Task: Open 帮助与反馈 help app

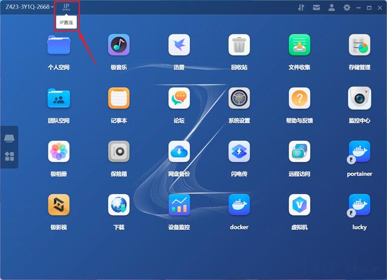Action: tap(299, 98)
